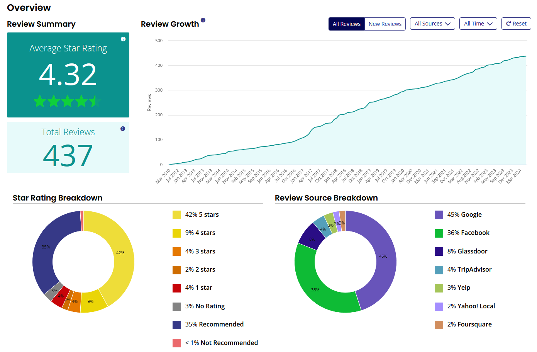The width and height of the screenshot is (537, 352).
Task: Toggle the 3 stars legend swatch
Action: coord(177,252)
